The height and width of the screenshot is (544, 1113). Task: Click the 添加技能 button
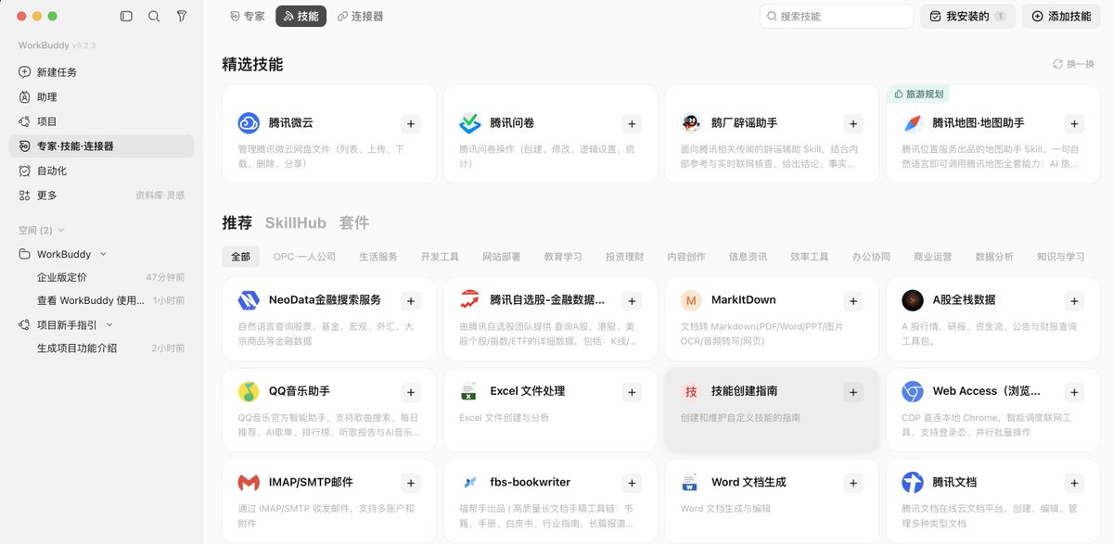tap(1061, 17)
